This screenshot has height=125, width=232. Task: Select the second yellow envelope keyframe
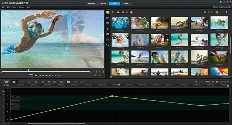201,106
